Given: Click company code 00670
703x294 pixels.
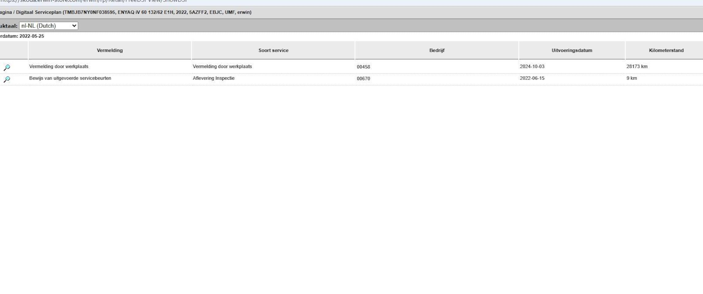Looking at the screenshot, I should tap(363, 78).
